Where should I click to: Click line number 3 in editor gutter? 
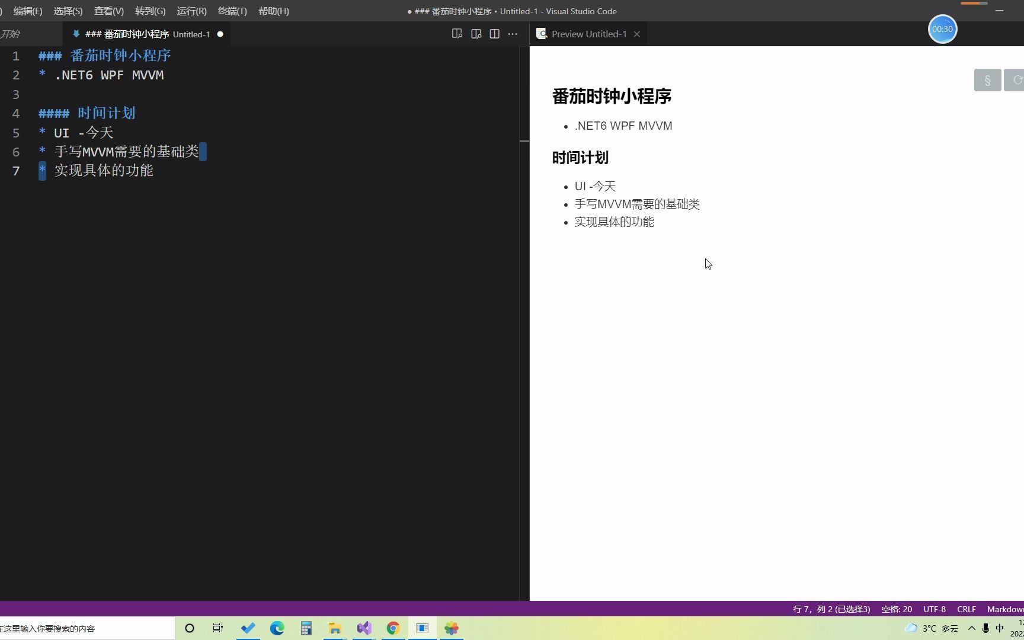[16, 94]
